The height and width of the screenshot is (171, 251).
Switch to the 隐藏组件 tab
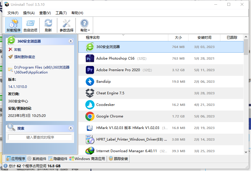tap(58, 159)
